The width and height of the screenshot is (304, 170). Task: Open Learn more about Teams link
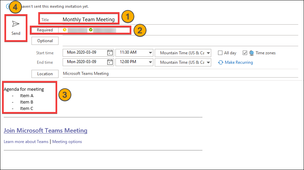click(26, 142)
